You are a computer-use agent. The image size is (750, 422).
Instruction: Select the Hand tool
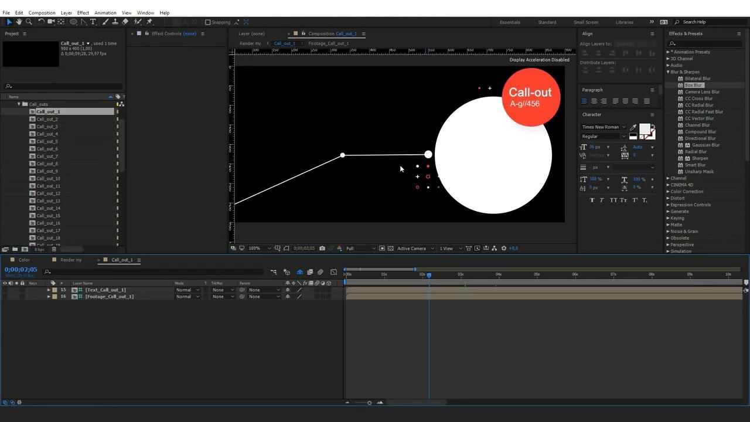(x=19, y=22)
